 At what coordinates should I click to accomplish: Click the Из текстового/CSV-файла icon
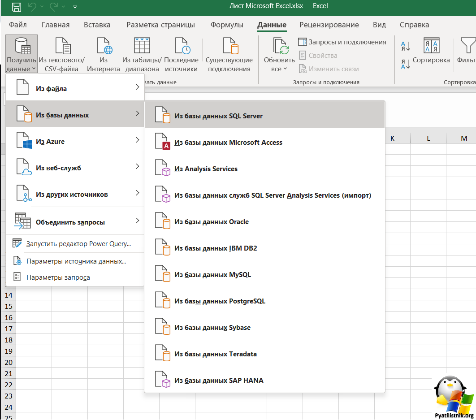[x=63, y=46]
